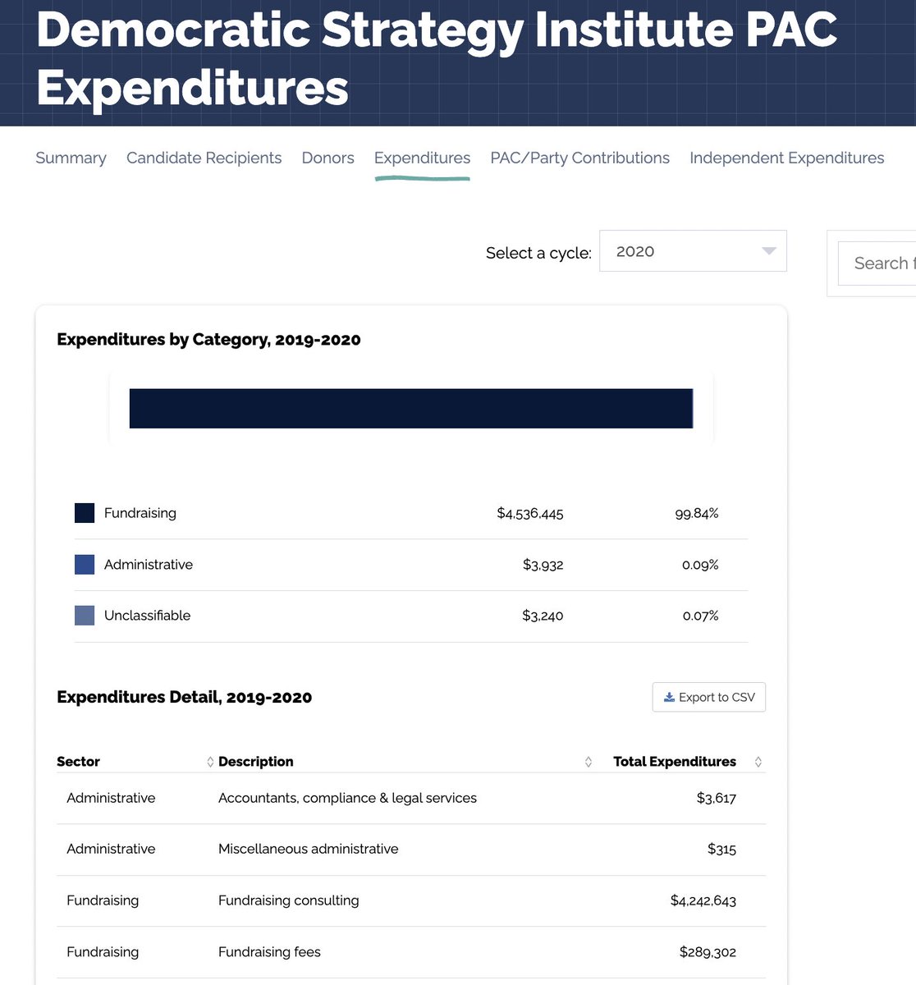The image size is (916, 985).
Task: Click the $3,240 unclassifiable amount
Action: click(543, 616)
